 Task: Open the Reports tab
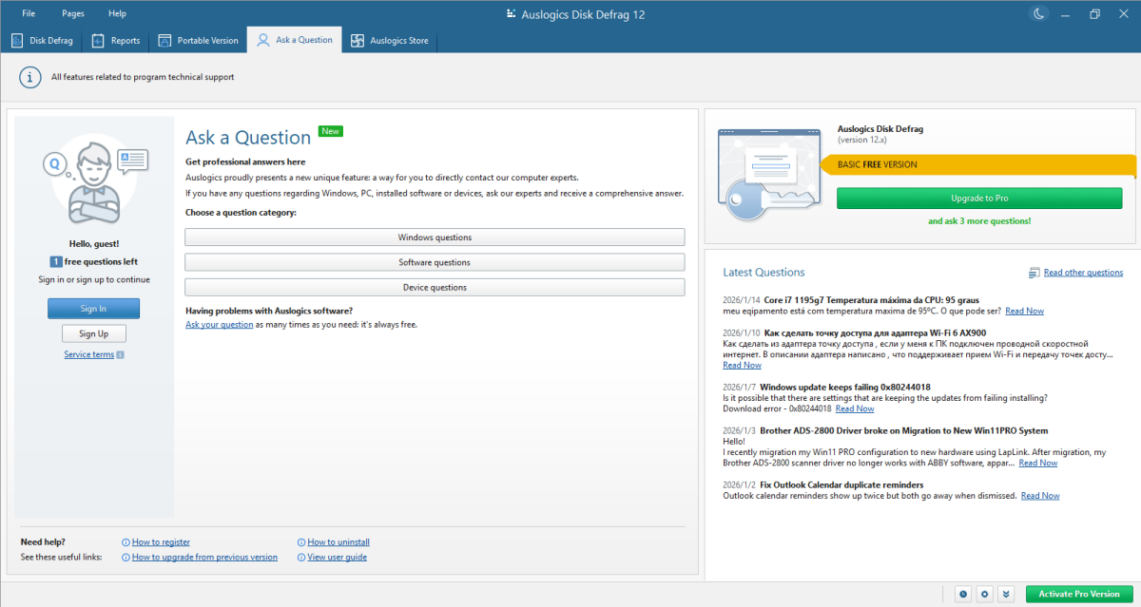coord(115,41)
